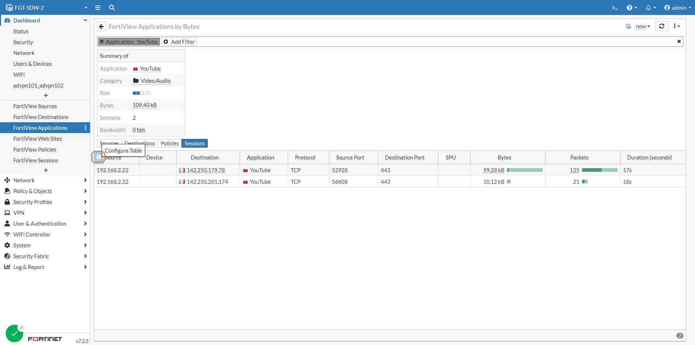
Task: Click the Duration (seconds) column header
Action: pyautogui.click(x=653, y=157)
